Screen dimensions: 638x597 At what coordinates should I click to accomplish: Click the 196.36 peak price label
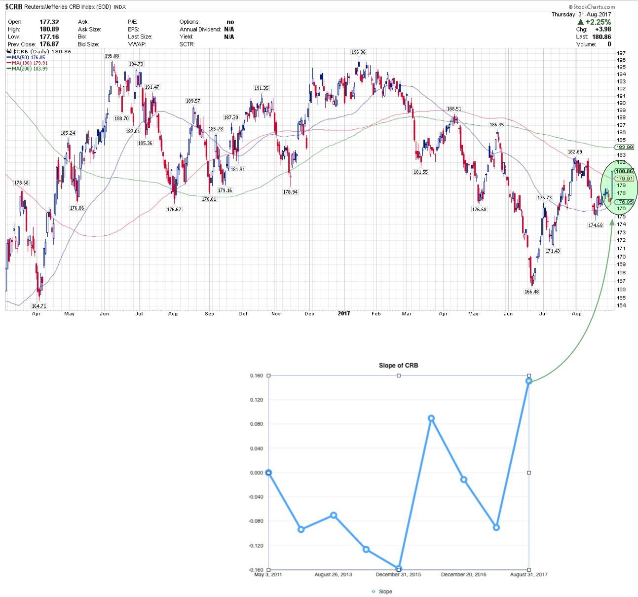(358, 52)
